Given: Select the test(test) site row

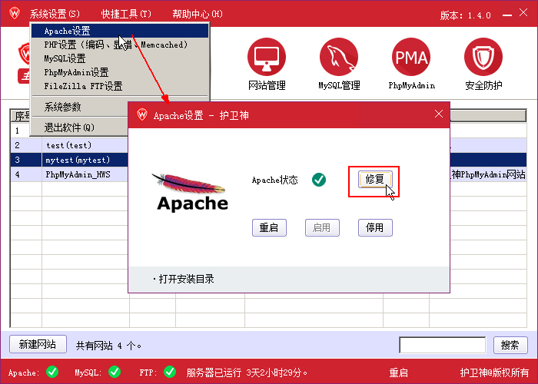Looking at the screenshot, I should tap(69, 145).
